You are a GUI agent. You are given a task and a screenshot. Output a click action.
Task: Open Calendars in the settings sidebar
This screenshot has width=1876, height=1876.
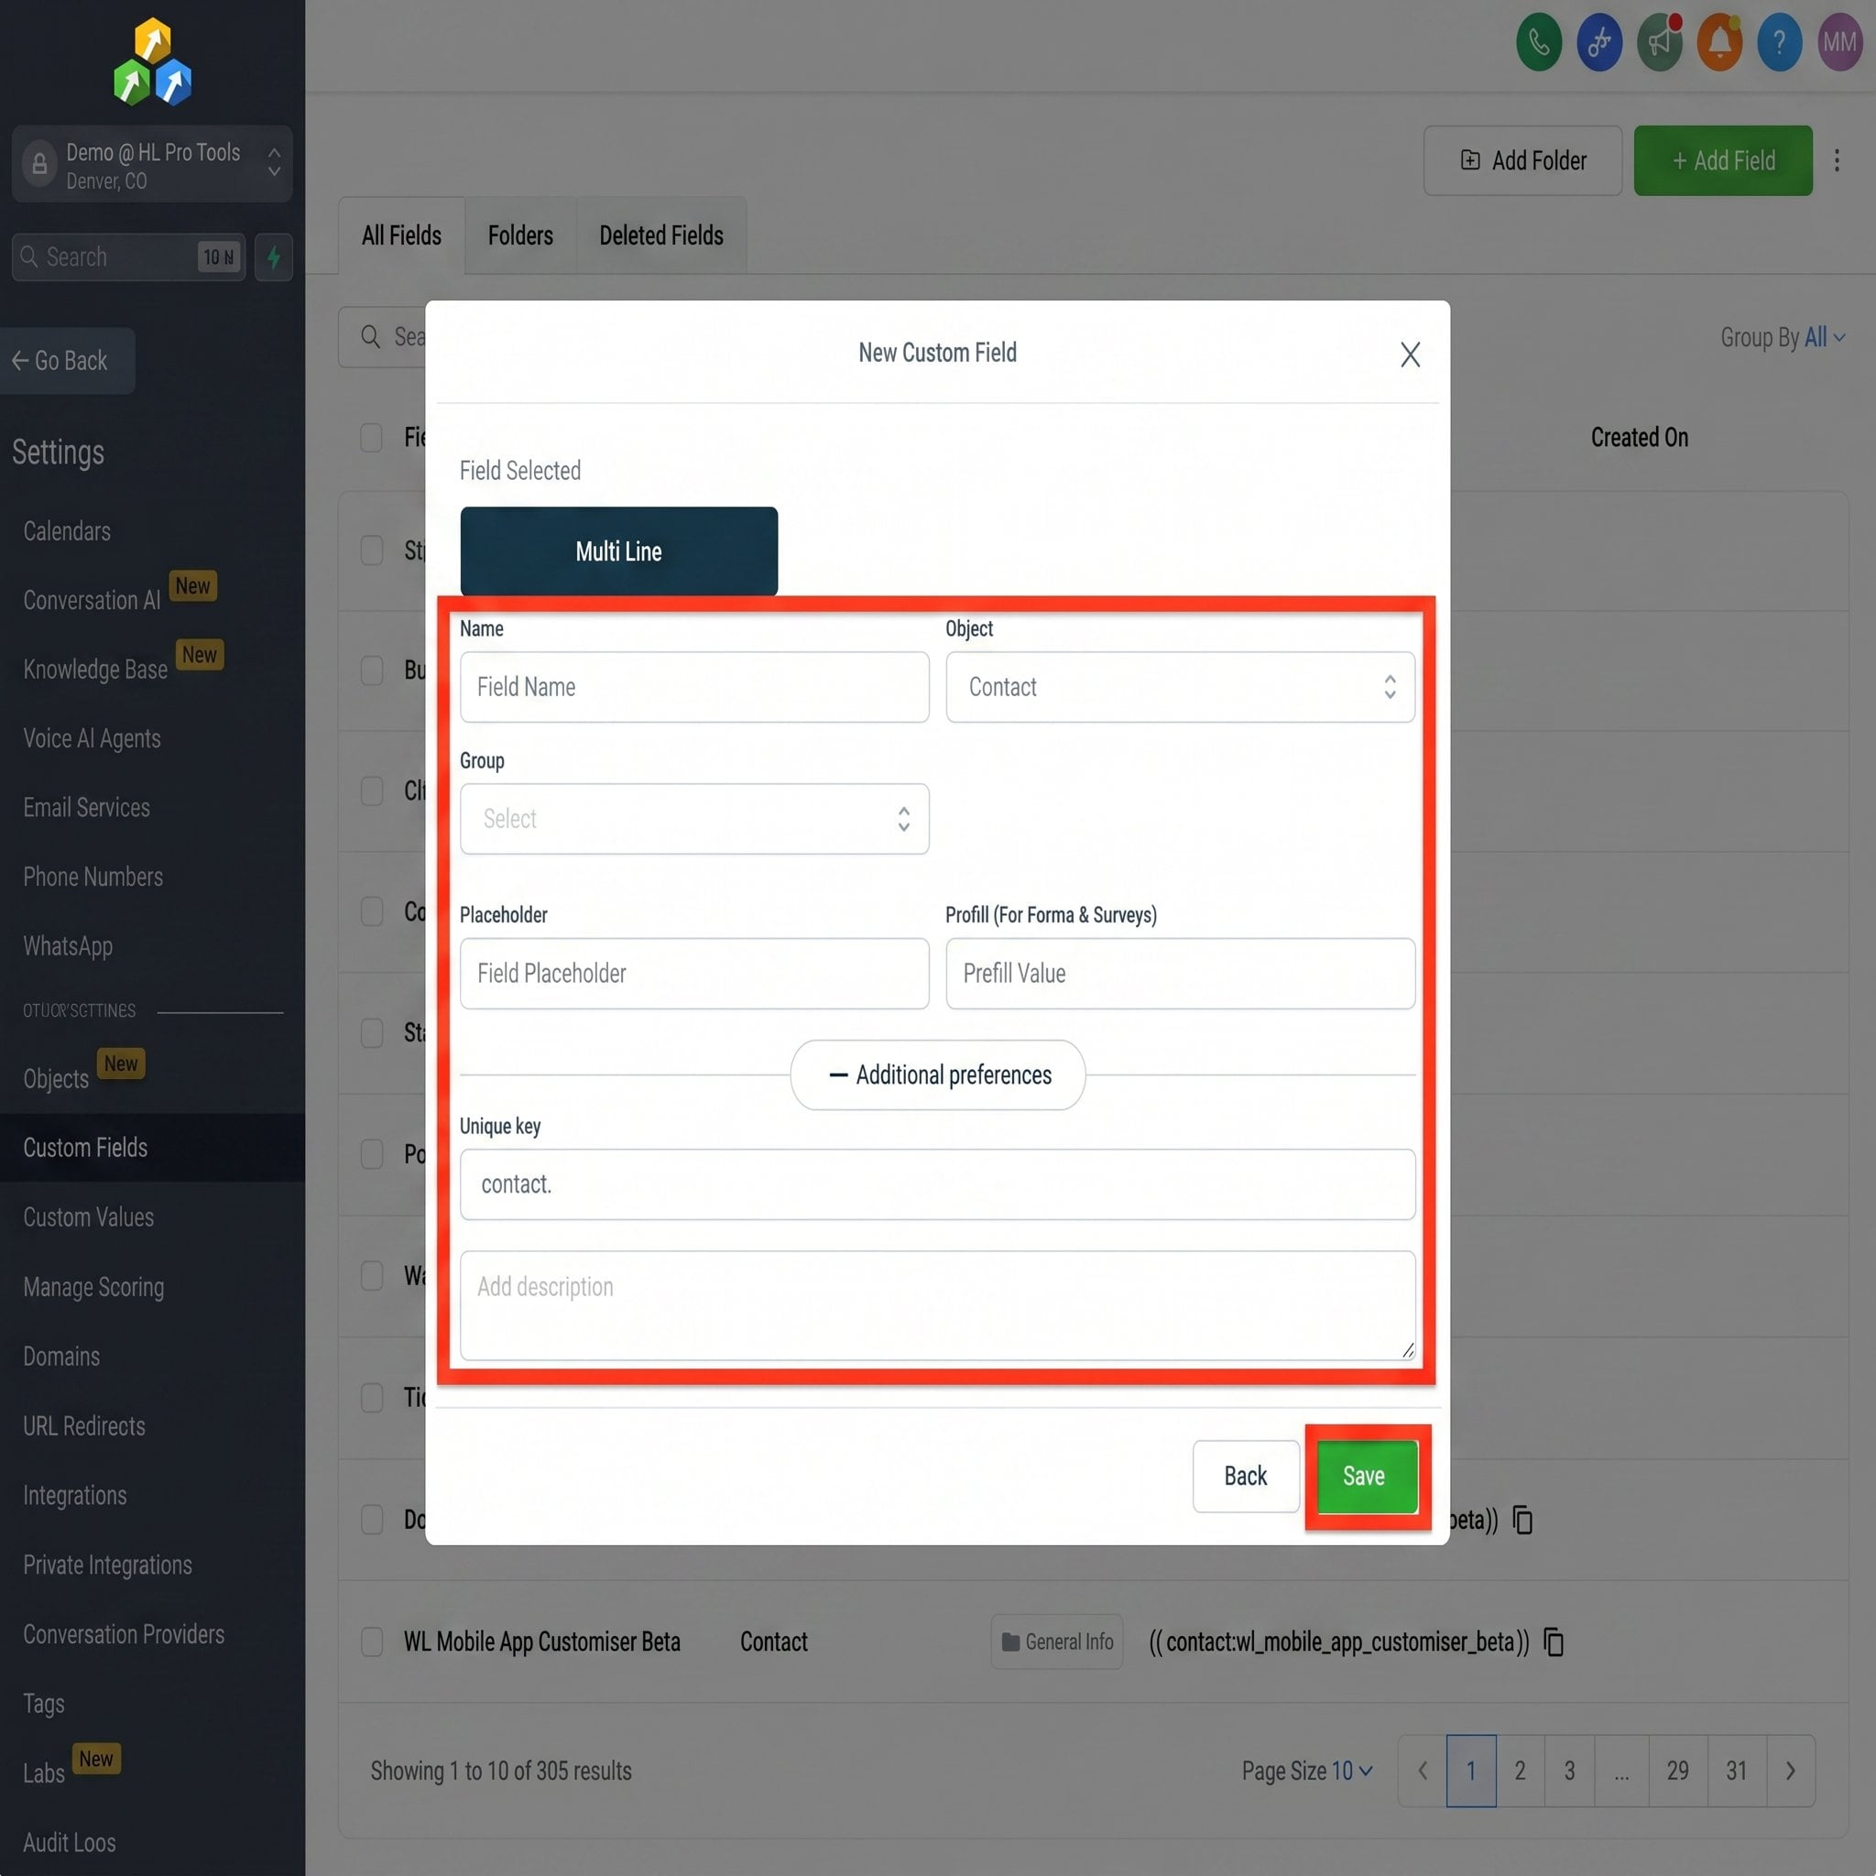point(67,531)
